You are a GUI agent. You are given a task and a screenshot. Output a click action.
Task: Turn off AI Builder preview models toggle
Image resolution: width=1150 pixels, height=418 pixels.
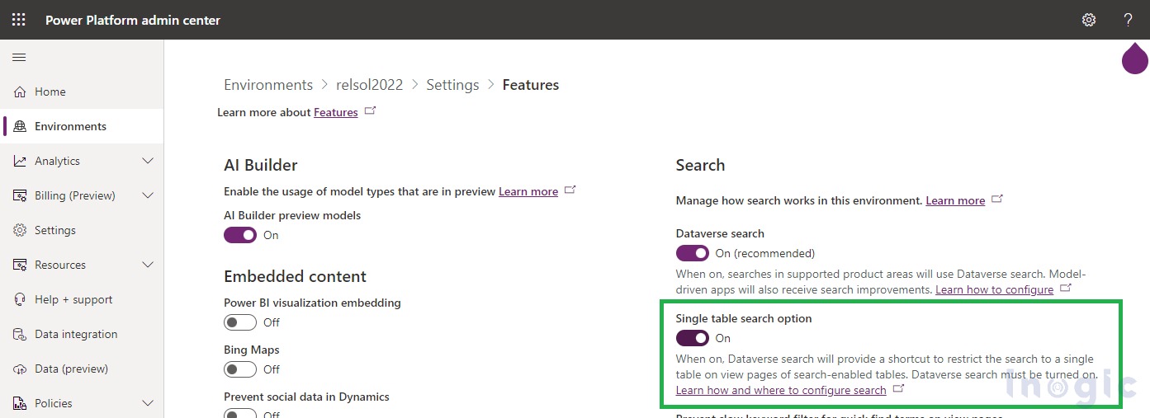240,235
